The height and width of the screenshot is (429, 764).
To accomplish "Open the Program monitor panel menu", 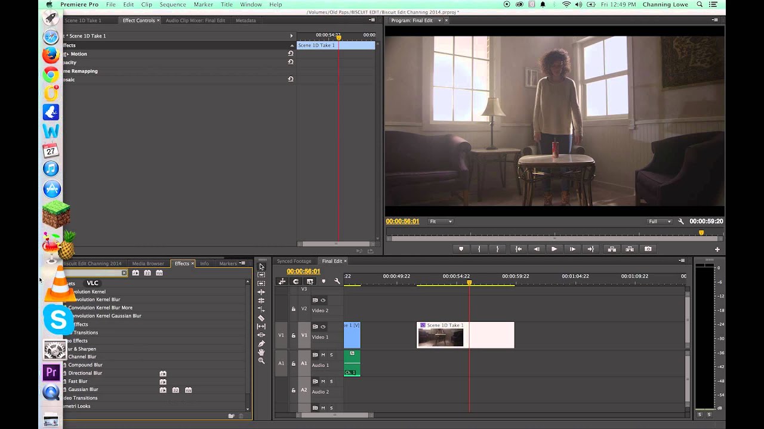I will point(716,20).
